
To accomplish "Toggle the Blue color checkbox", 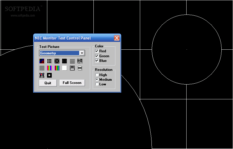I will pyautogui.click(x=97, y=61).
